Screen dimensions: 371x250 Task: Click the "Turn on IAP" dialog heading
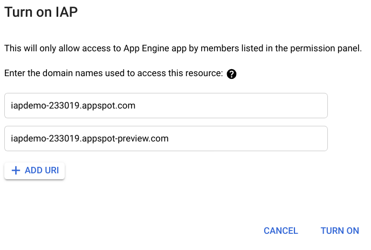tap(41, 12)
